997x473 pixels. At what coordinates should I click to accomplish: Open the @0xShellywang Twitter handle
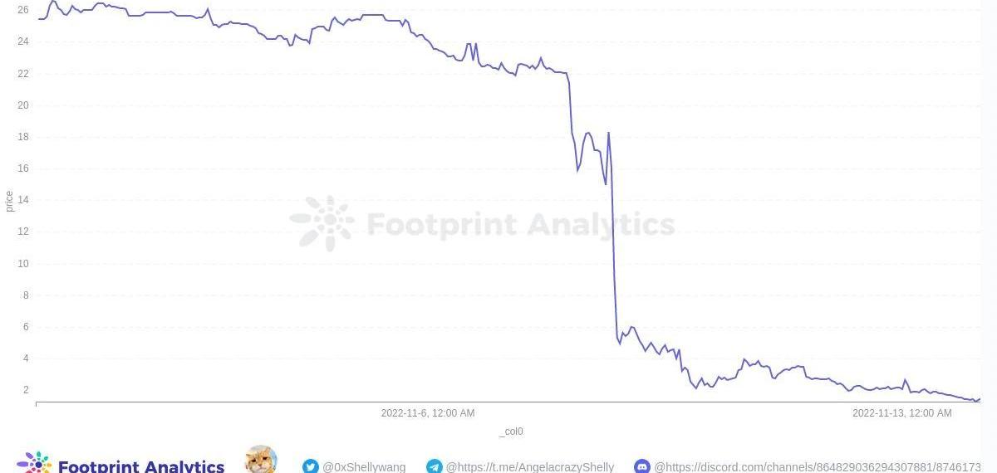(x=364, y=467)
